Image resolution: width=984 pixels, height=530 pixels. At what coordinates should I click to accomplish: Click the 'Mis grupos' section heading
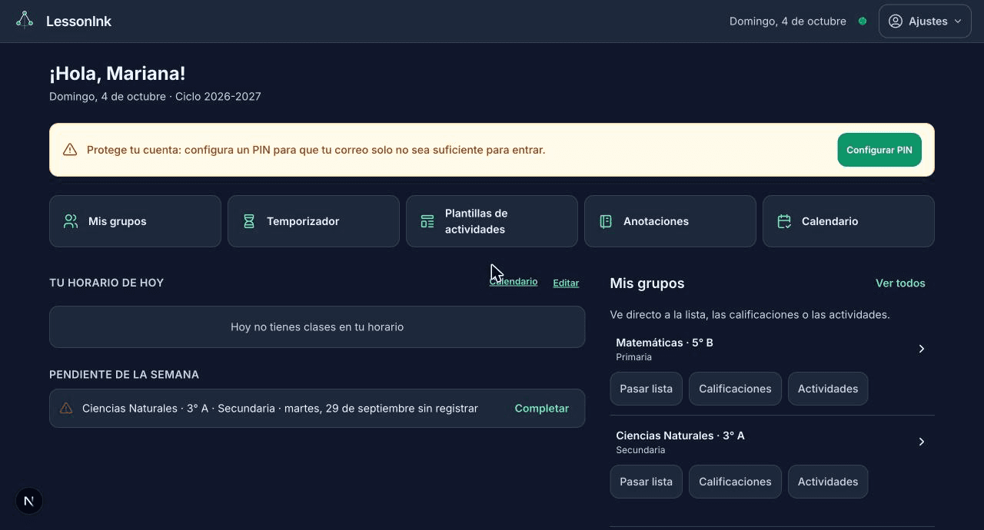647,283
